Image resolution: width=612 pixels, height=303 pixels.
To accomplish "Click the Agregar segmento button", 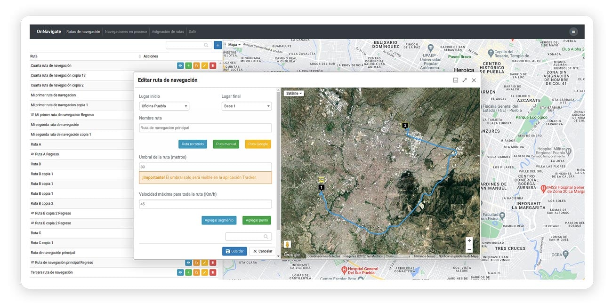I will pyautogui.click(x=219, y=220).
